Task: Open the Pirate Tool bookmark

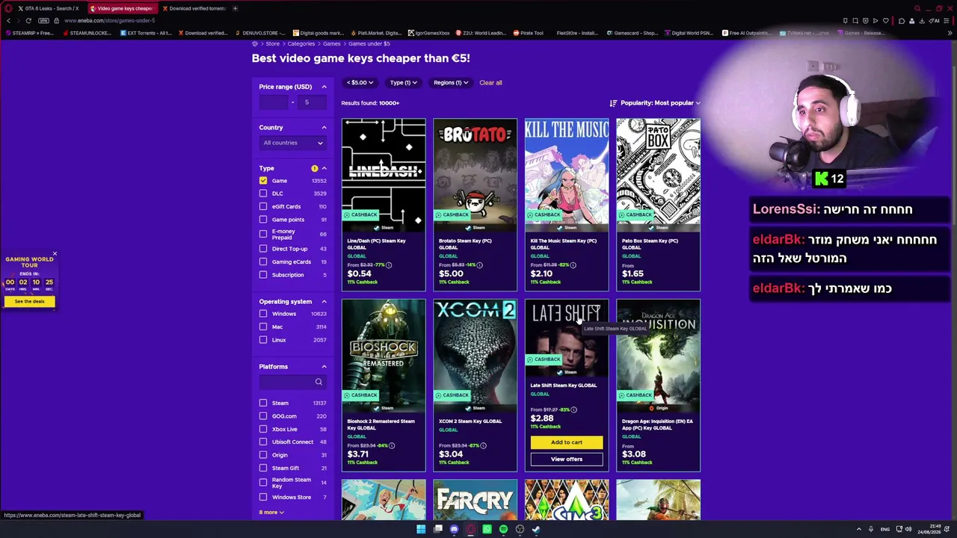Action: click(x=528, y=33)
